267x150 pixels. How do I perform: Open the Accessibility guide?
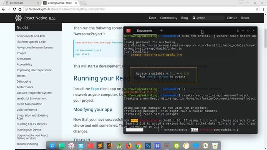24,65
